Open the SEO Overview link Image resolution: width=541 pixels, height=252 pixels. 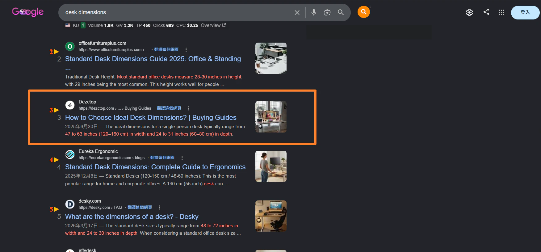213,25
